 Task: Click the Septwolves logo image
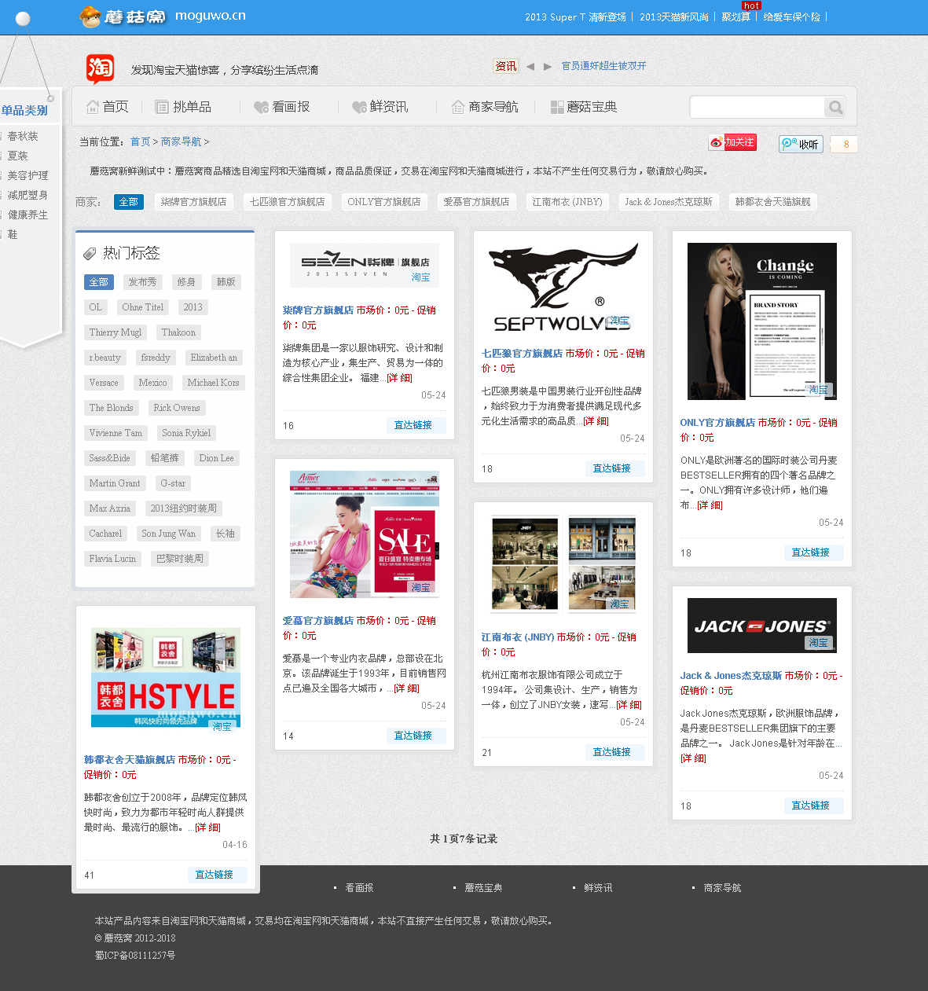coord(563,288)
